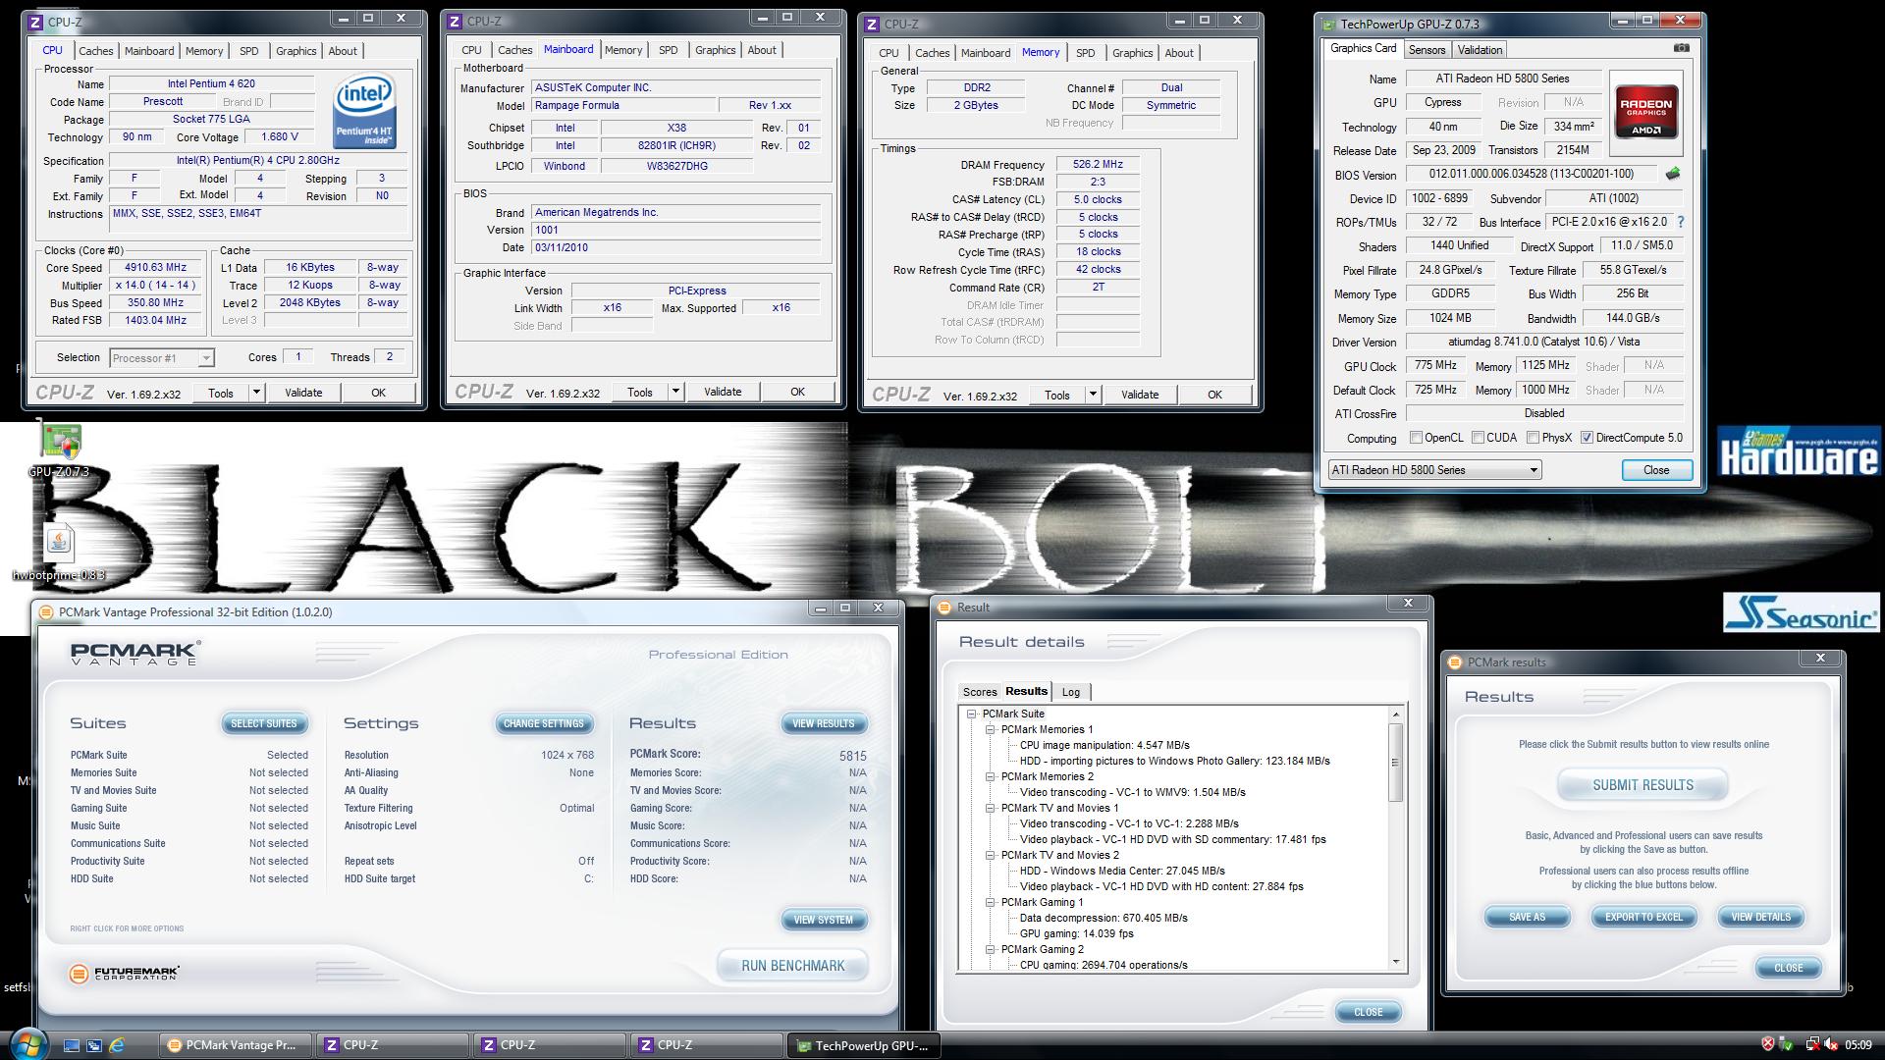Viewport: 1885px width, 1060px height.
Task: Click PCMARK Vantage logo
Action: click(135, 653)
